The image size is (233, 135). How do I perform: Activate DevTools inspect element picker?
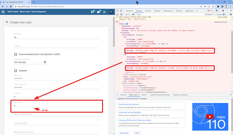(x=118, y=11)
